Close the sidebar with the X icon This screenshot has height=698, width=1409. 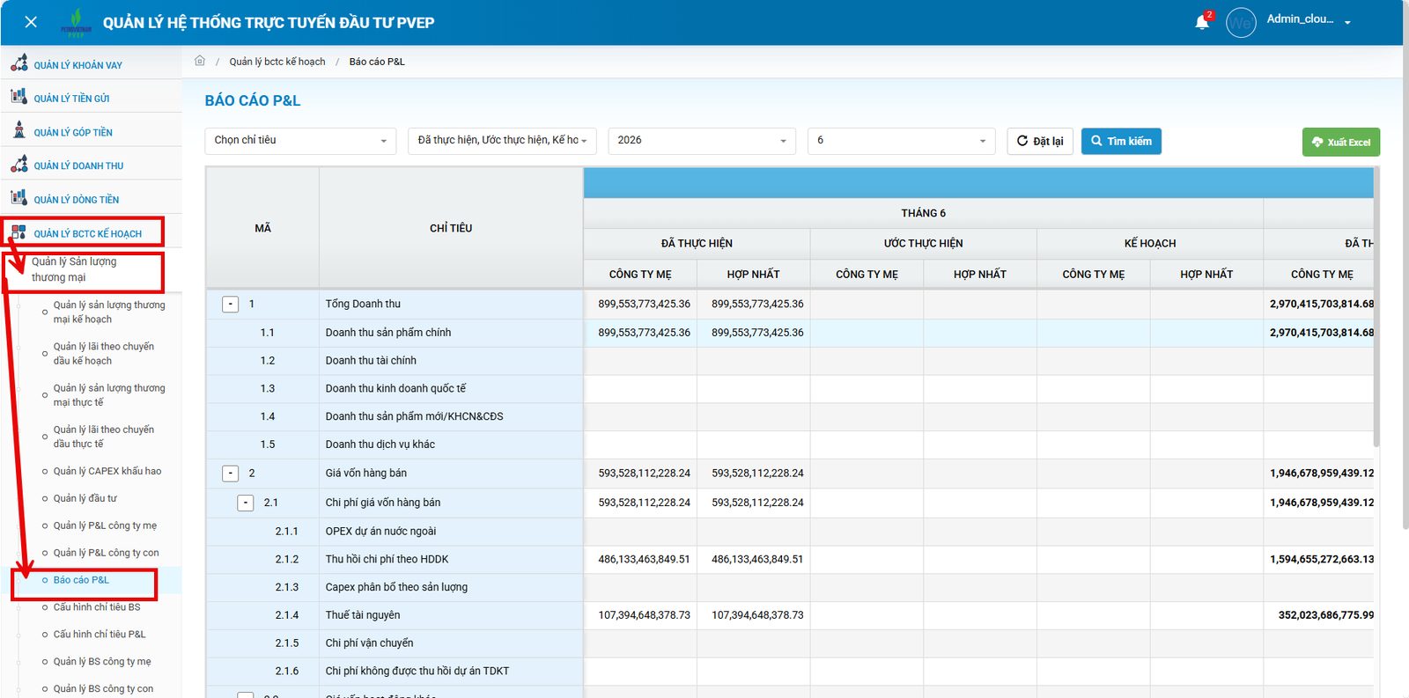point(31,22)
